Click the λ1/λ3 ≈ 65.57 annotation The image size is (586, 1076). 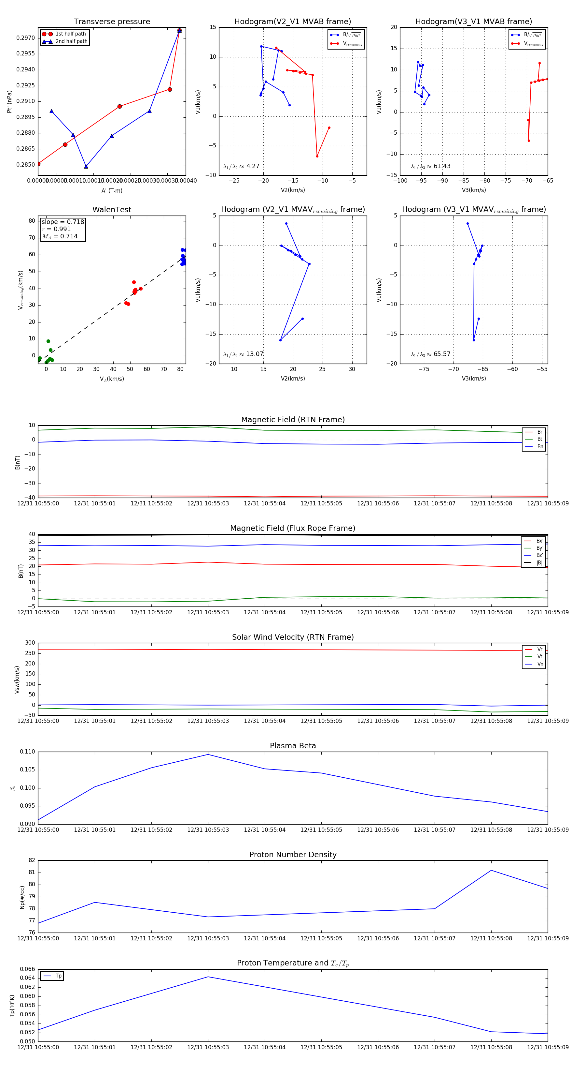click(x=430, y=354)
